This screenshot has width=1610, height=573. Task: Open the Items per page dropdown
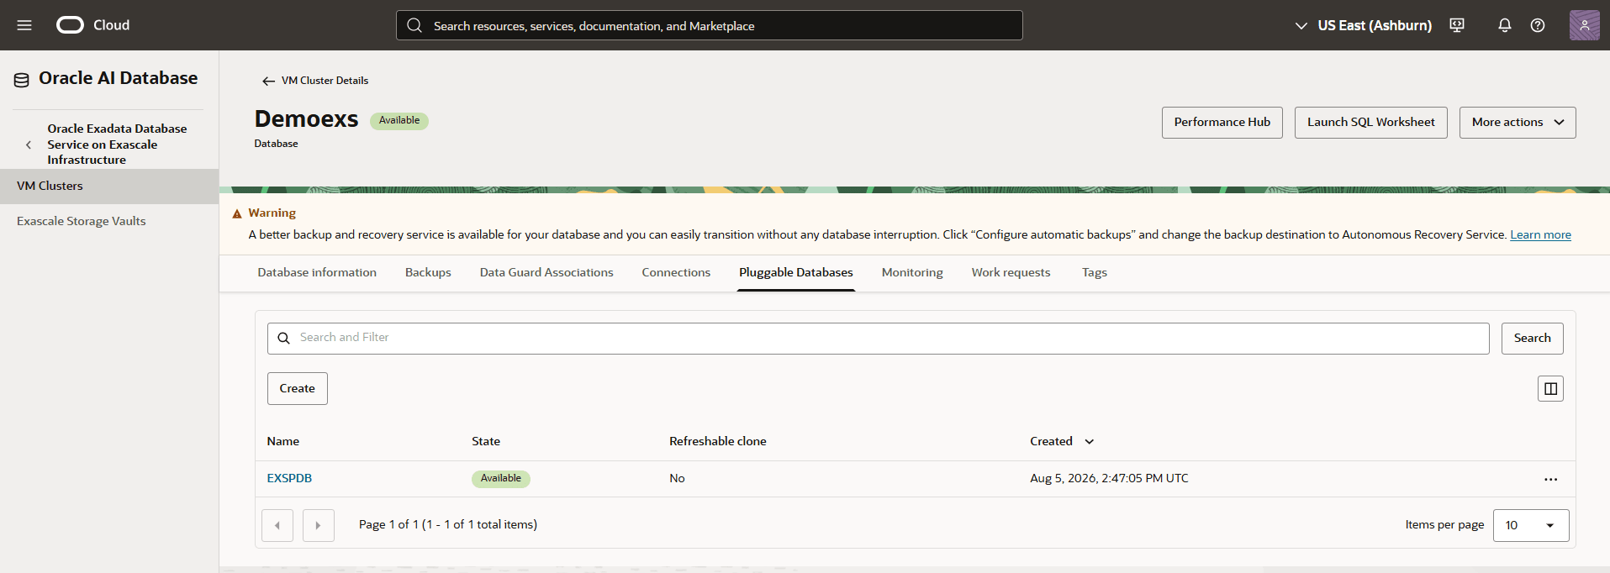click(x=1531, y=525)
